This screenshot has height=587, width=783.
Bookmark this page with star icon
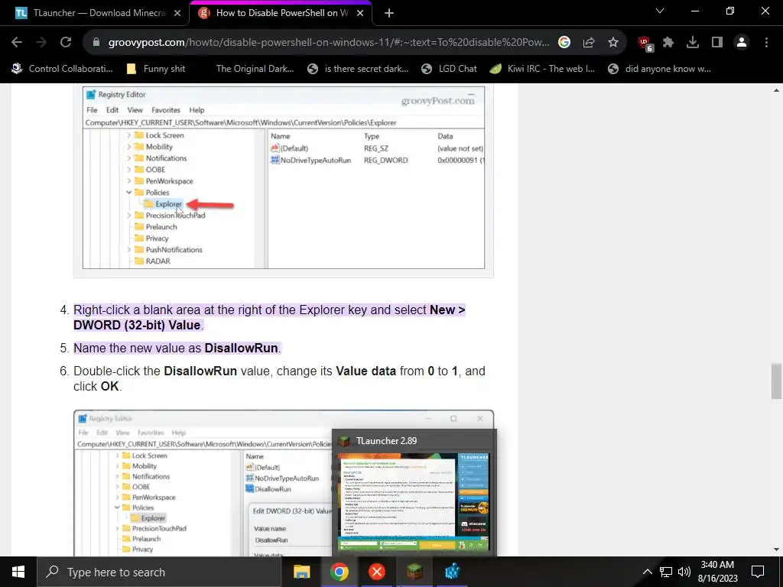pos(613,43)
